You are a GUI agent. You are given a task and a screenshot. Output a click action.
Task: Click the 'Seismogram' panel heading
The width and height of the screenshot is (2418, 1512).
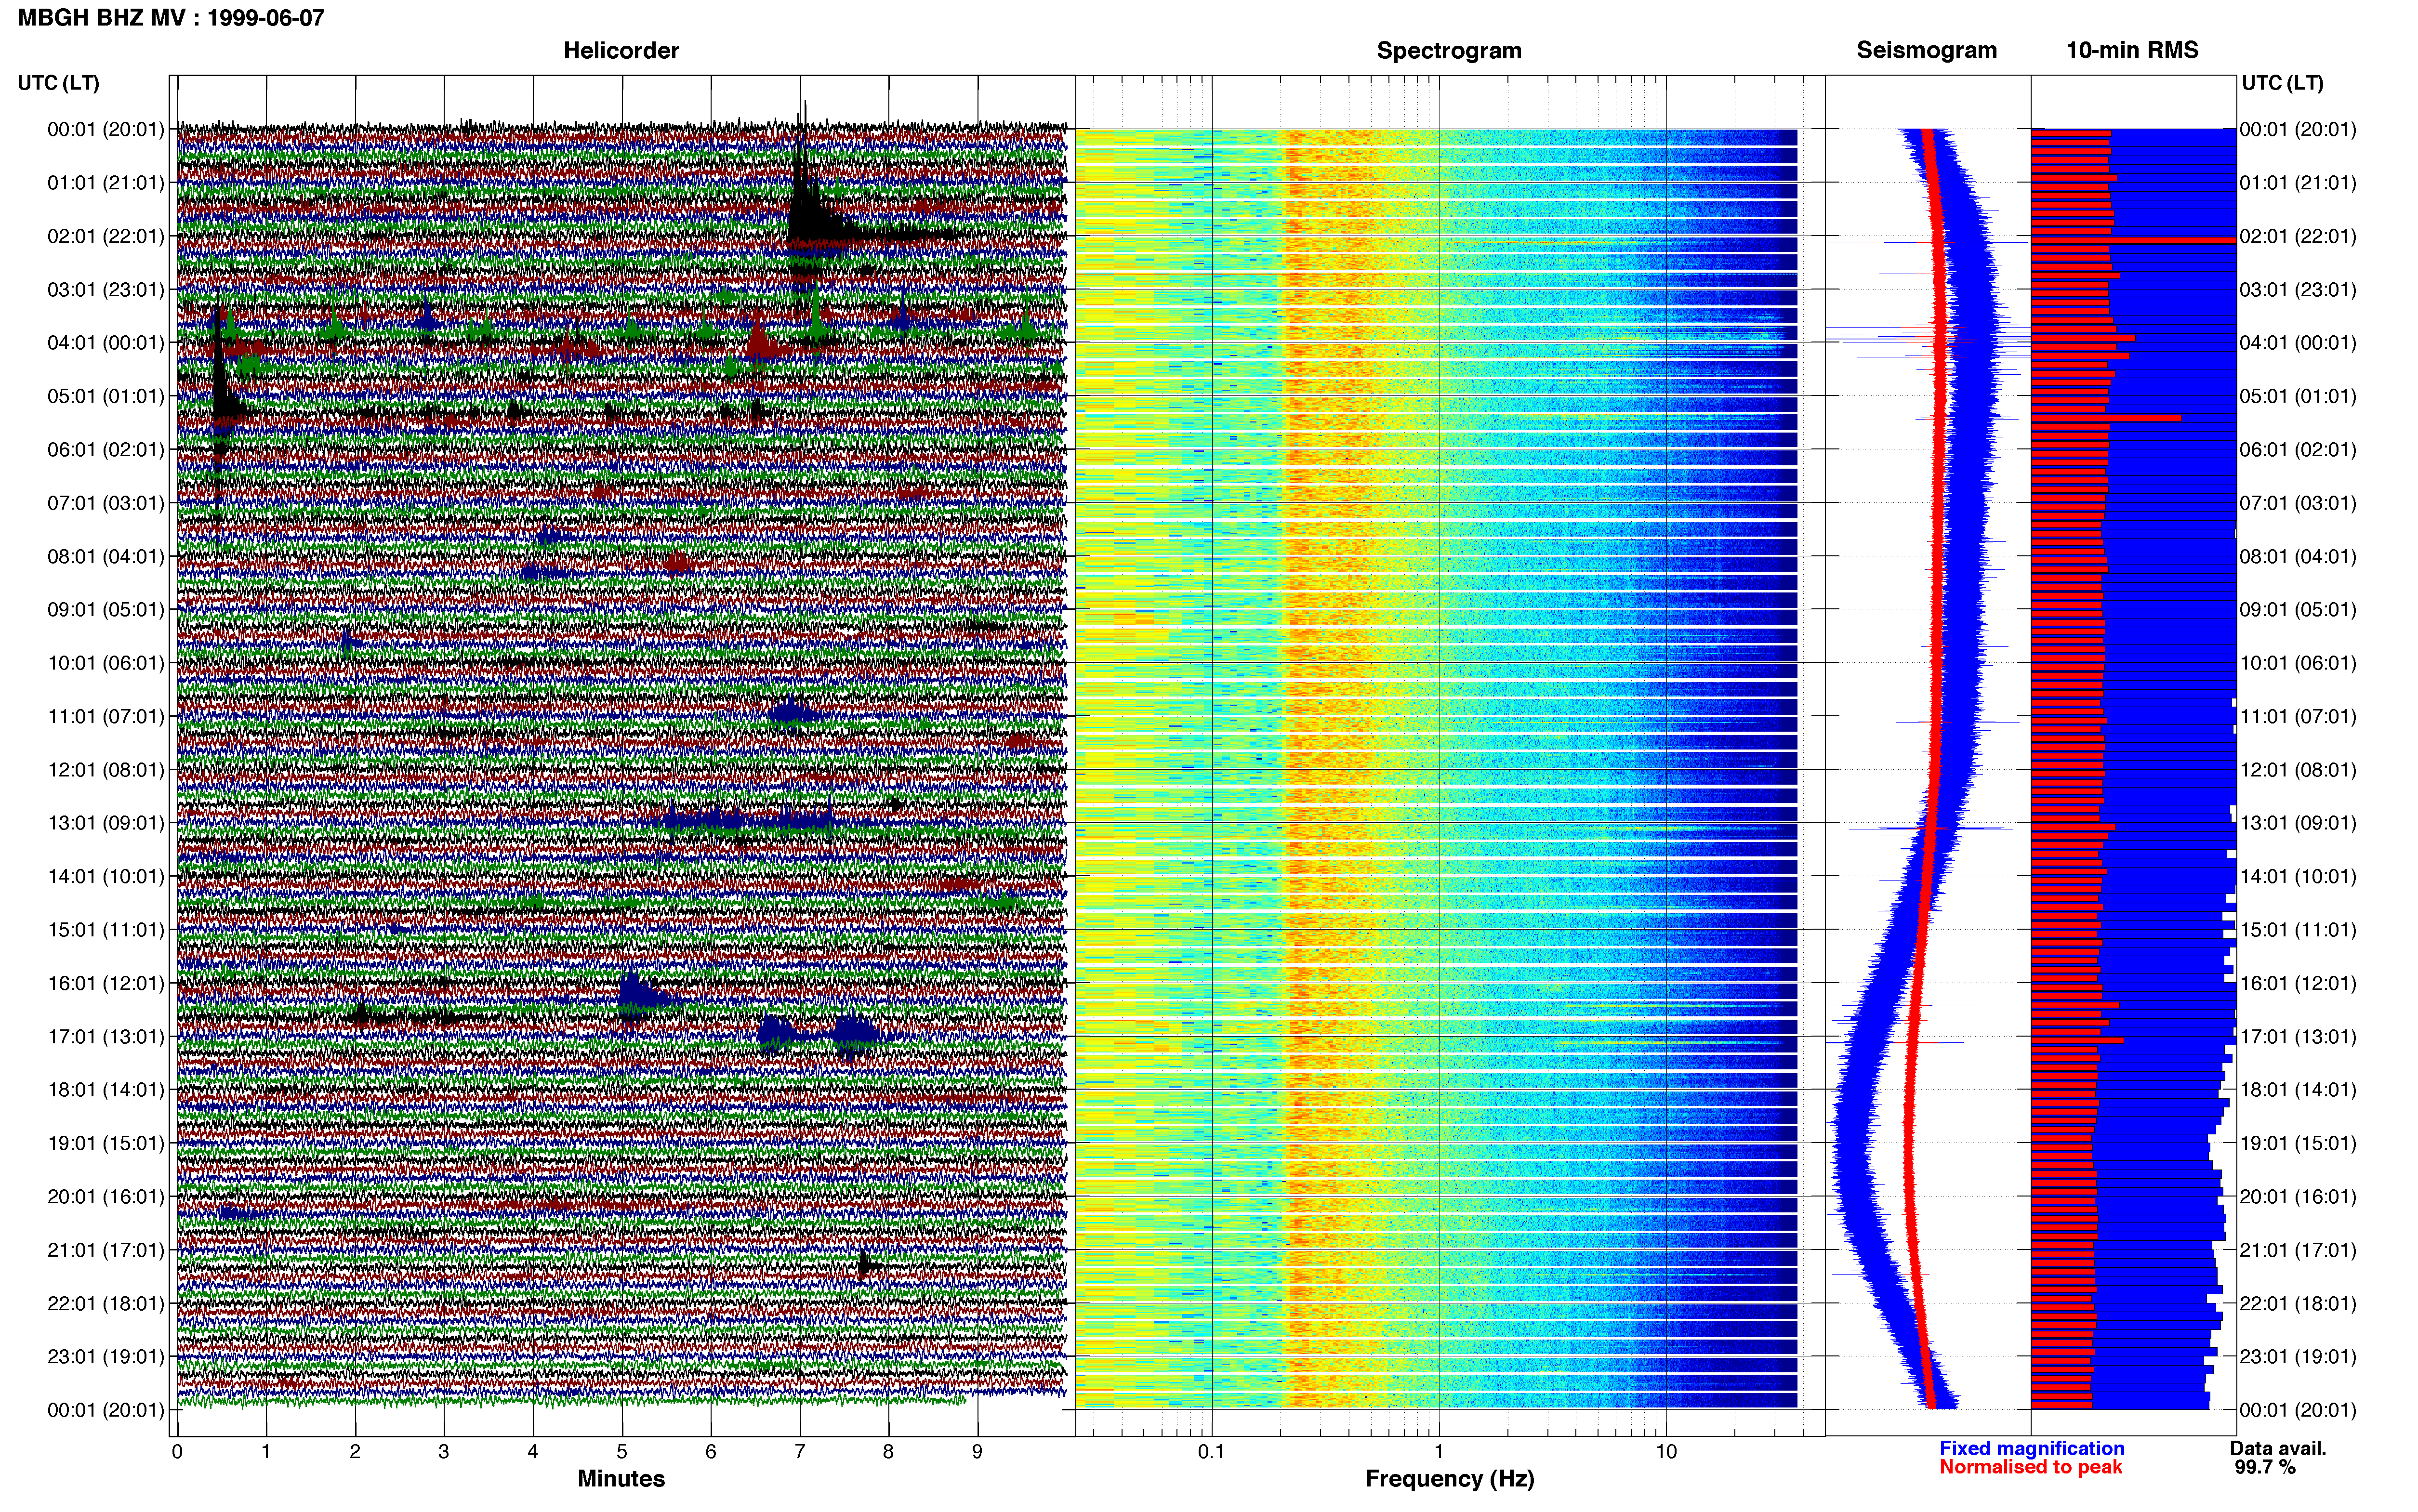pyautogui.click(x=1926, y=50)
